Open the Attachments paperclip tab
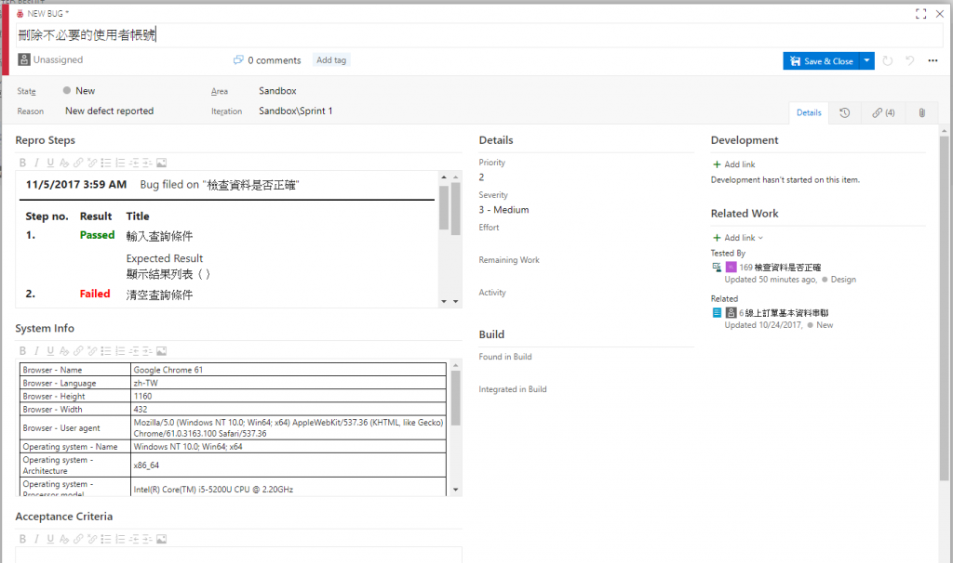This screenshot has width=953, height=563. (x=921, y=112)
